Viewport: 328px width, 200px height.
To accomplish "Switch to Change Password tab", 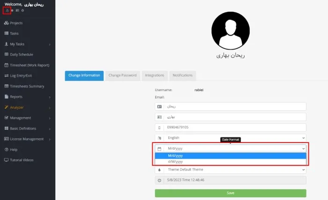I will pos(122,75).
